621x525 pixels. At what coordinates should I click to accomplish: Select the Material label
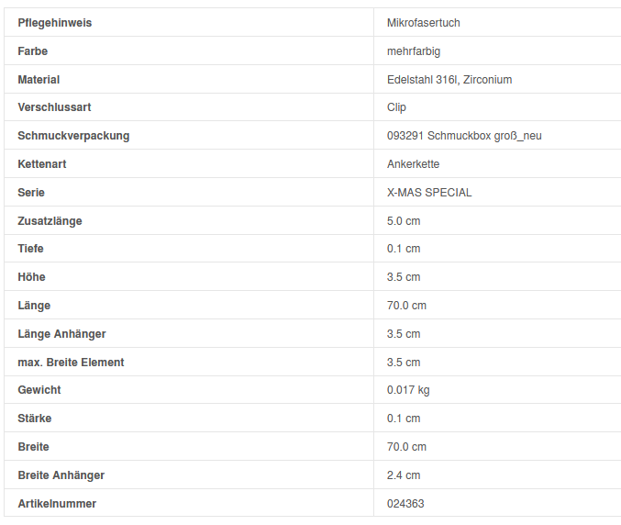39,80
